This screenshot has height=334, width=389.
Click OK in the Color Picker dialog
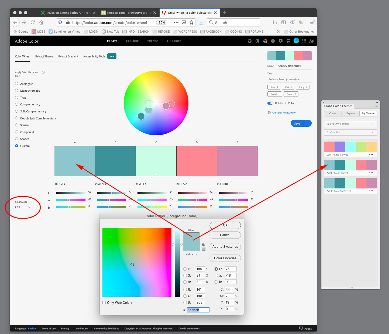[225, 225]
